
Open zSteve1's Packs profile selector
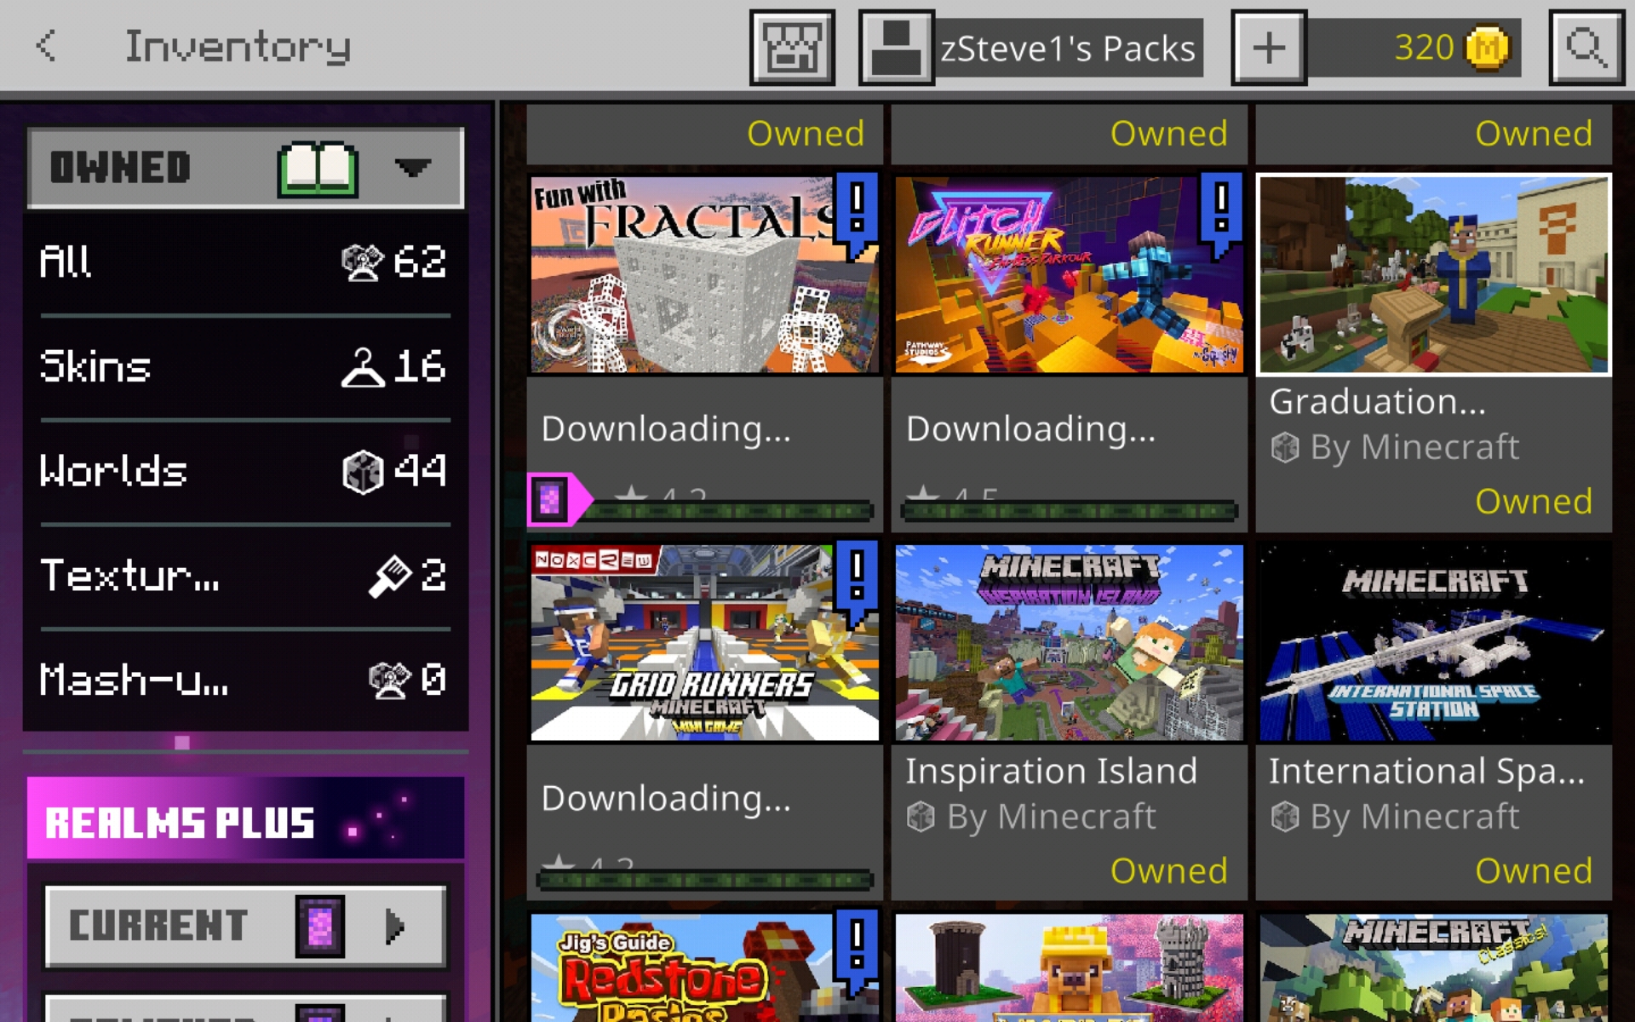tap(1069, 48)
